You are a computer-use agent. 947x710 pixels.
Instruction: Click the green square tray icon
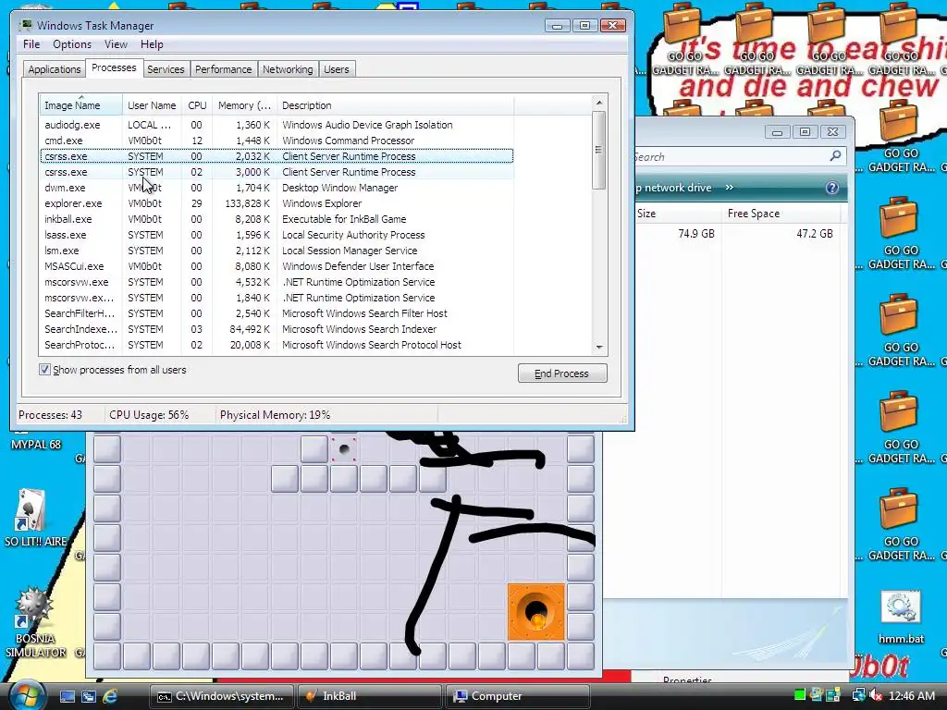click(x=800, y=695)
